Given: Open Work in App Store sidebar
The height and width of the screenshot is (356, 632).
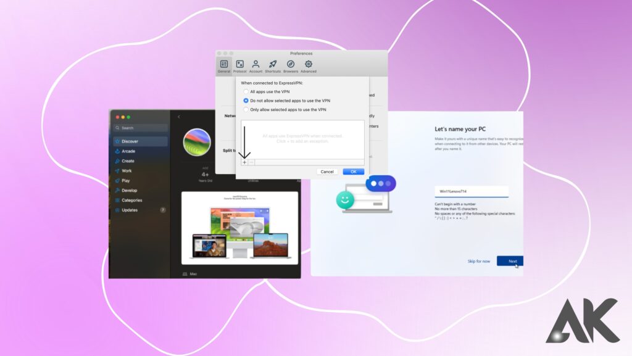Looking at the screenshot, I should [x=140, y=171].
